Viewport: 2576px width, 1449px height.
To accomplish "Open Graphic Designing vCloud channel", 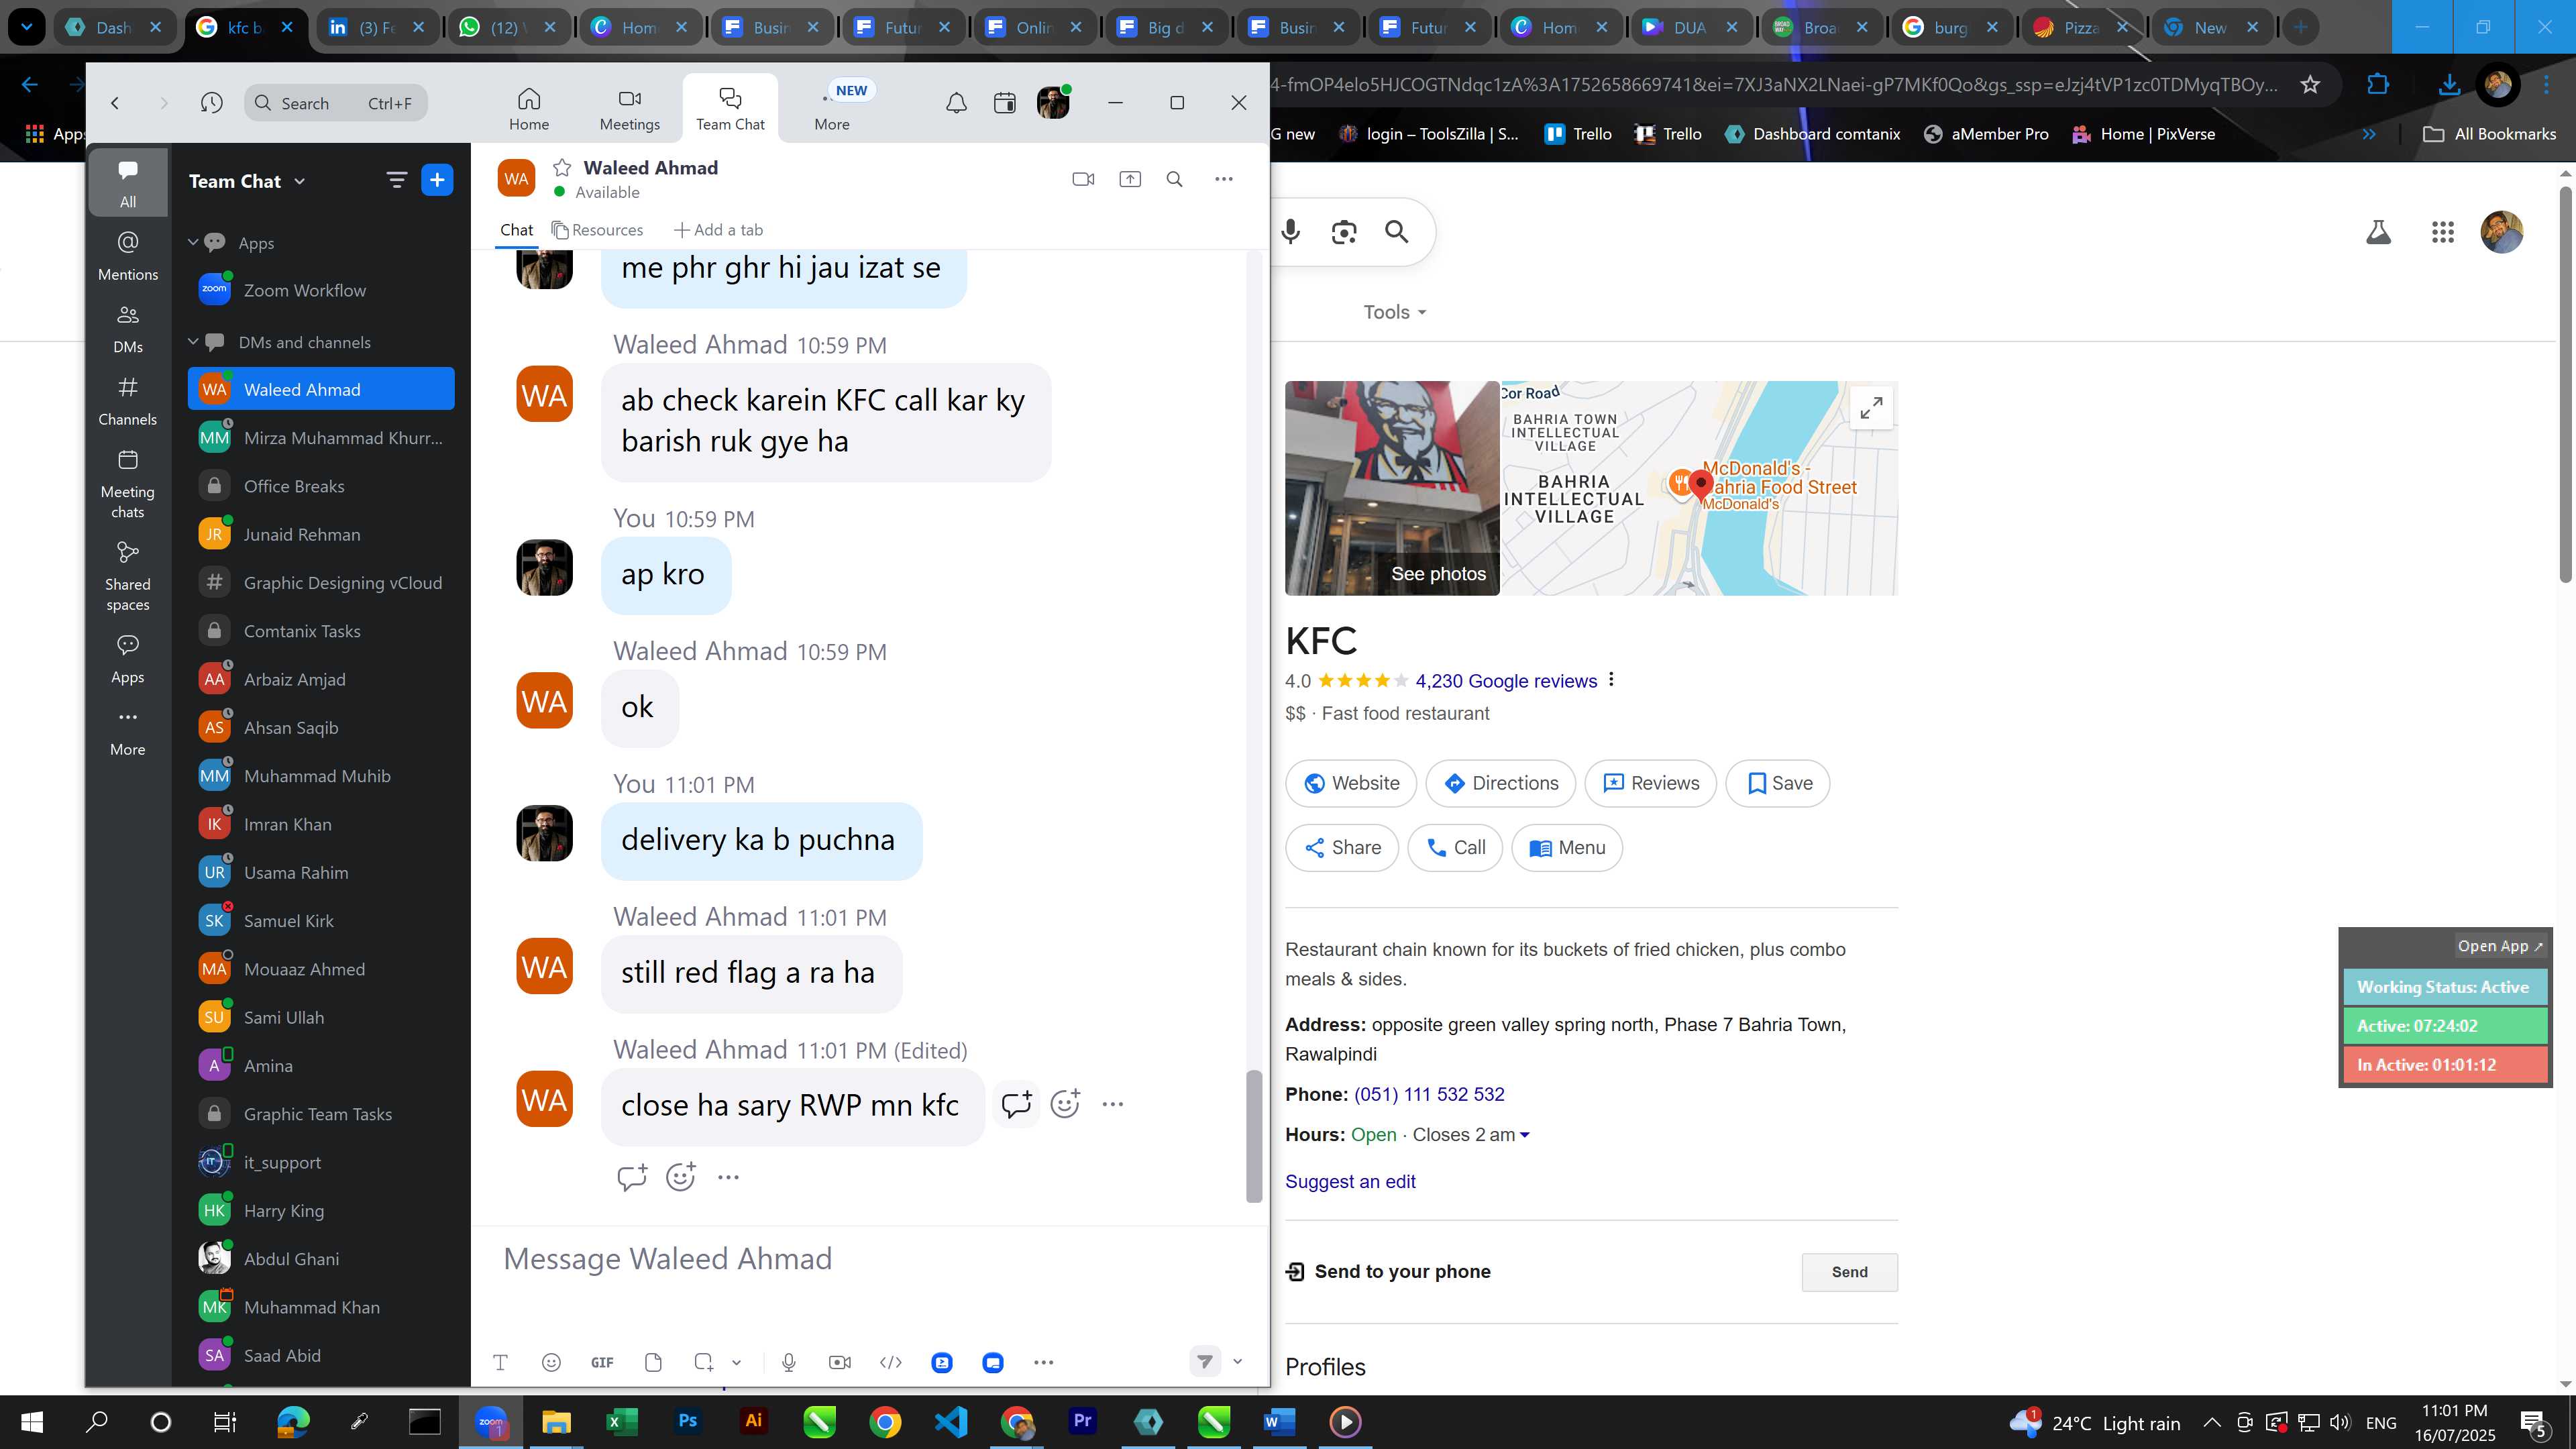I will (321, 582).
